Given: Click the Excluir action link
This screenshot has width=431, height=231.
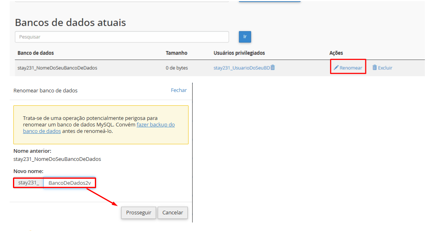Looking at the screenshot, I should [x=382, y=68].
